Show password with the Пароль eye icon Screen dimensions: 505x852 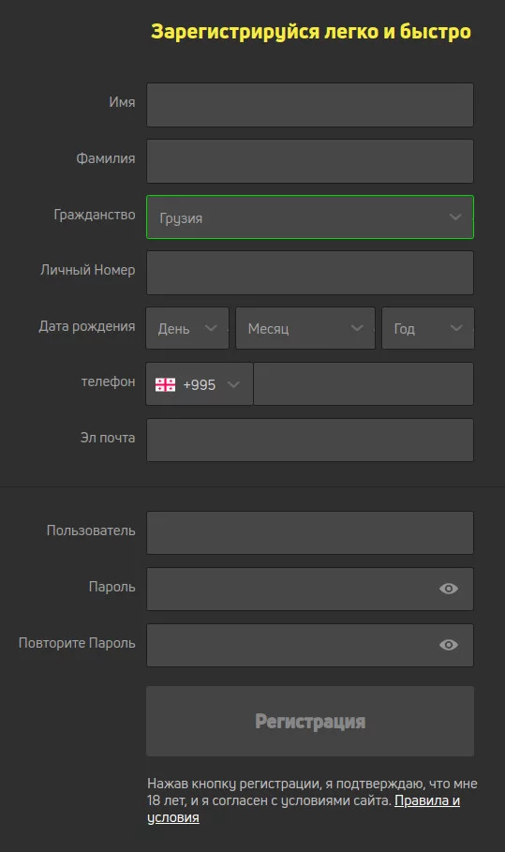(449, 589)
